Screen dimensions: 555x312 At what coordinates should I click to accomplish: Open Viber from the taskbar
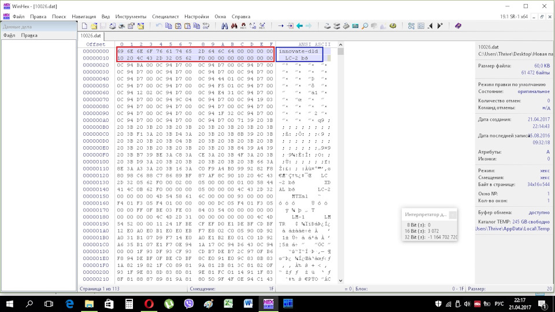[x=188, y=303]
